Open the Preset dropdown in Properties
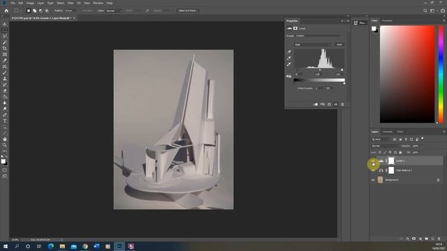 click(319, 36)
